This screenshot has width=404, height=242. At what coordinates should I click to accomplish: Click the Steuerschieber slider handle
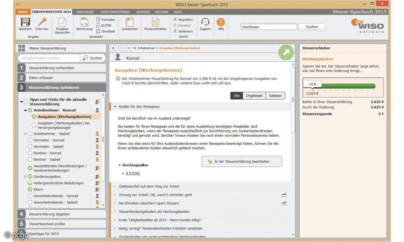click(312, 85)
